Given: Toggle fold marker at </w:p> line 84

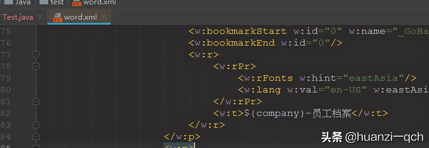Looking at the screenshot, I should tap(36, 137).
